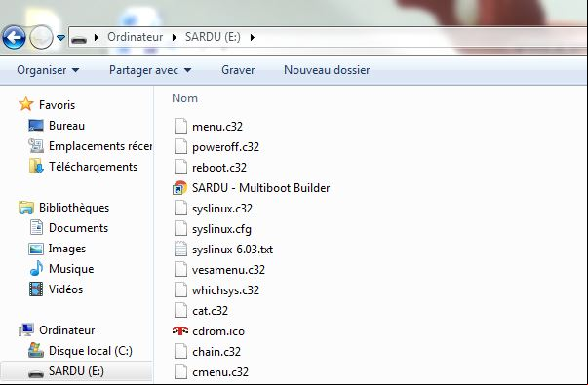Select Ordinateur in the address bar path
The image size is (588, 385).
[135, 37]
